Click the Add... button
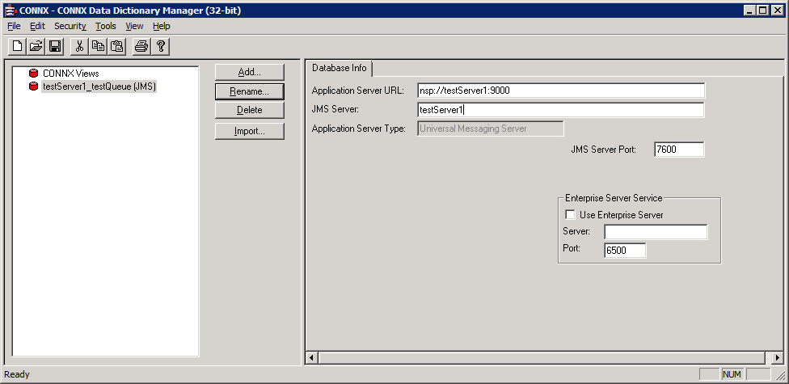Screen dimensions: 789x384 coord(250,72)
